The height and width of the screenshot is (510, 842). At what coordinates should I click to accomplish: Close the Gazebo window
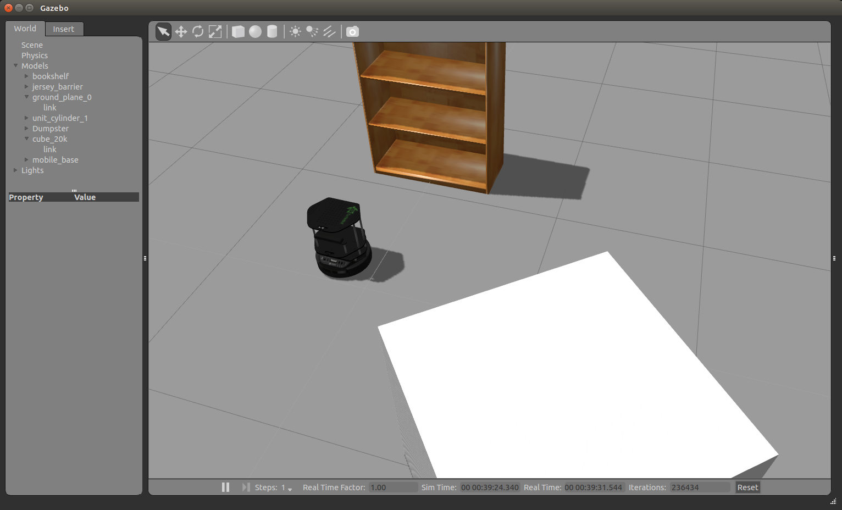[9, 8]
